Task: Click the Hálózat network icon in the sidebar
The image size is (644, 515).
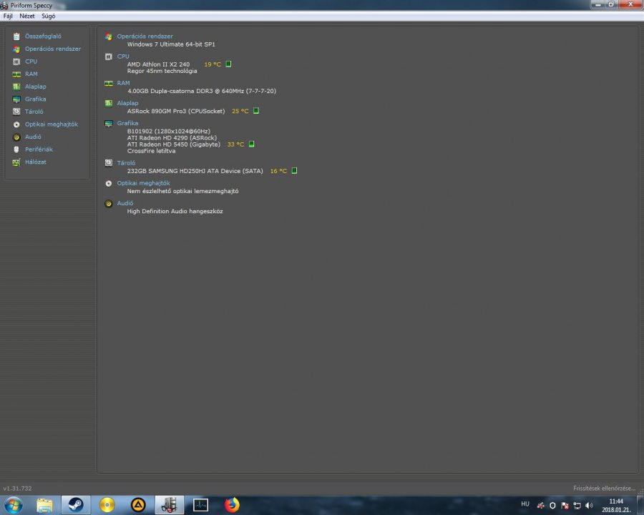Action: 16,162
